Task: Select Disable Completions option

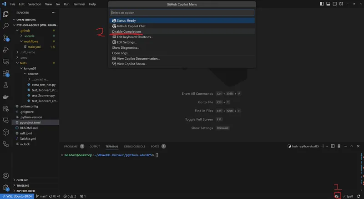Action: 127,31
